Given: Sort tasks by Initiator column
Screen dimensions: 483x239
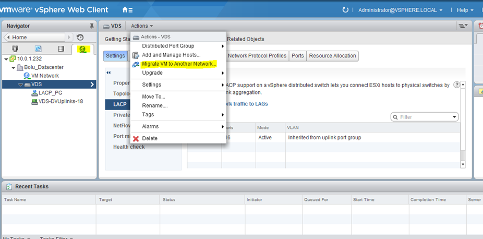Looking at the screenshot, I should coord(273,199).
